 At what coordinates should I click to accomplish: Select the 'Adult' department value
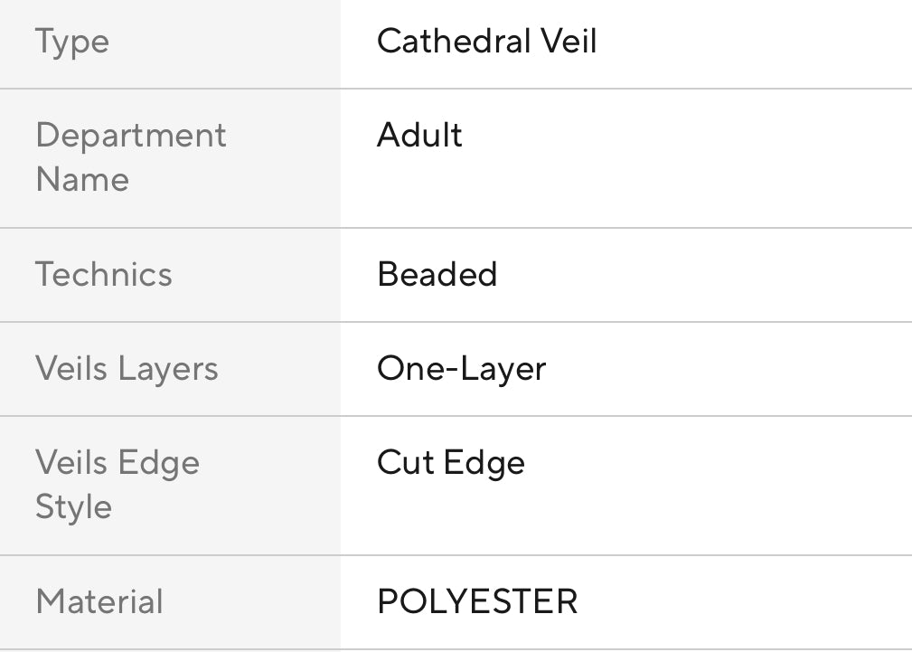pyautogui.click(x=419, y=136)
